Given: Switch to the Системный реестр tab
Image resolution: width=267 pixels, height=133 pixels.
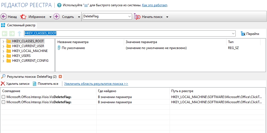Looking at the screenshot, I should tap(19, 25).
